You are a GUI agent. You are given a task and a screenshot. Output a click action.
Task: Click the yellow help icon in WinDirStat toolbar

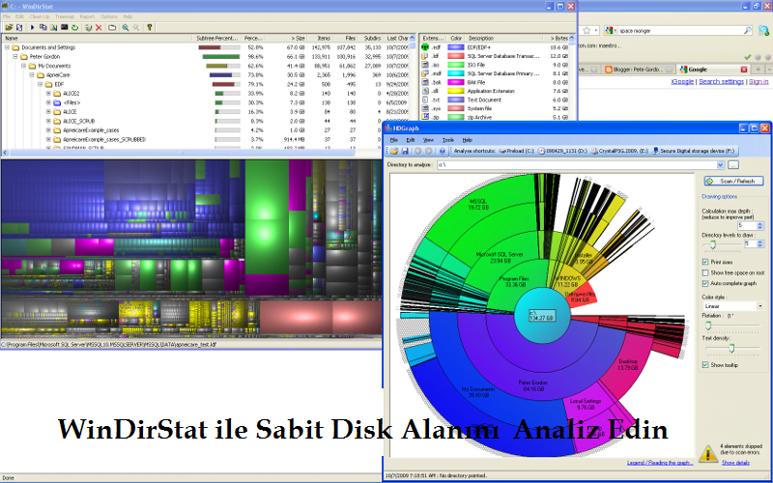pyautogui.click(x=150, y=28)
